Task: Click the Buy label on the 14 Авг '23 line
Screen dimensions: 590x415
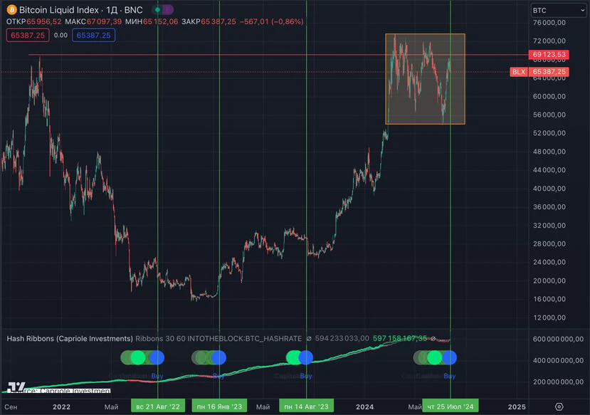Action: [x=306, y=376]
